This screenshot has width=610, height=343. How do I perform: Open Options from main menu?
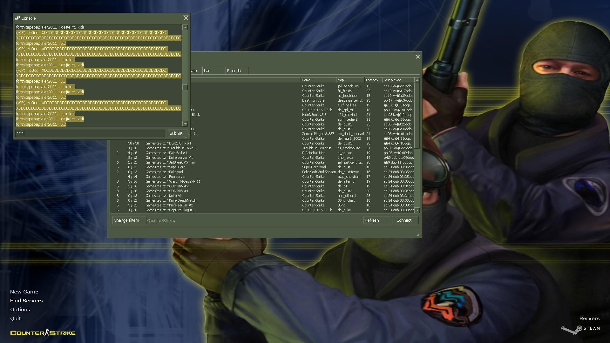[x=20, y=309]
